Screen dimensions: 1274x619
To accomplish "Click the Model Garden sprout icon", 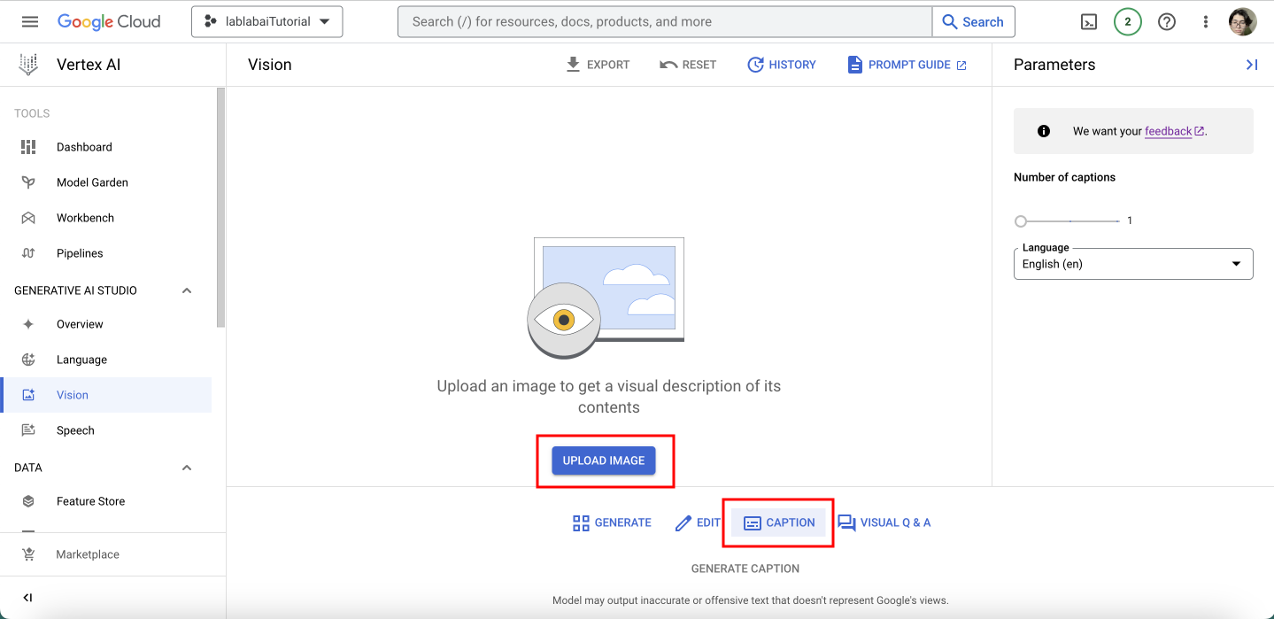I will coord(28,182).
